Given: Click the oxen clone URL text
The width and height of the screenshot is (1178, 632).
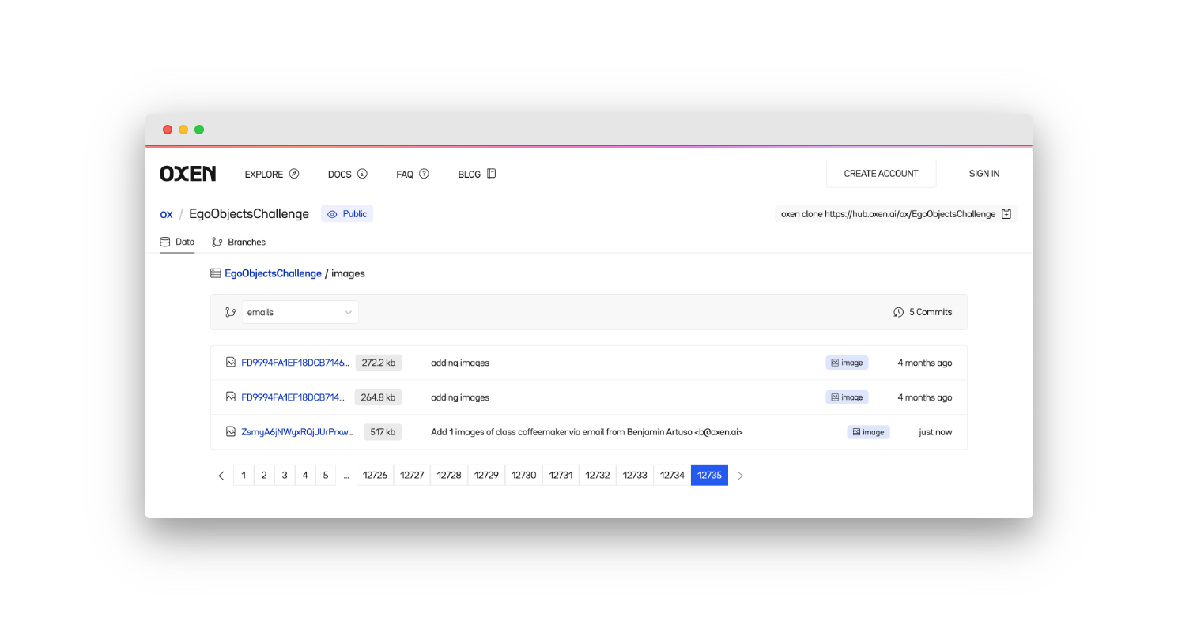Looking at the screenshot, I should tap(888, 214).
